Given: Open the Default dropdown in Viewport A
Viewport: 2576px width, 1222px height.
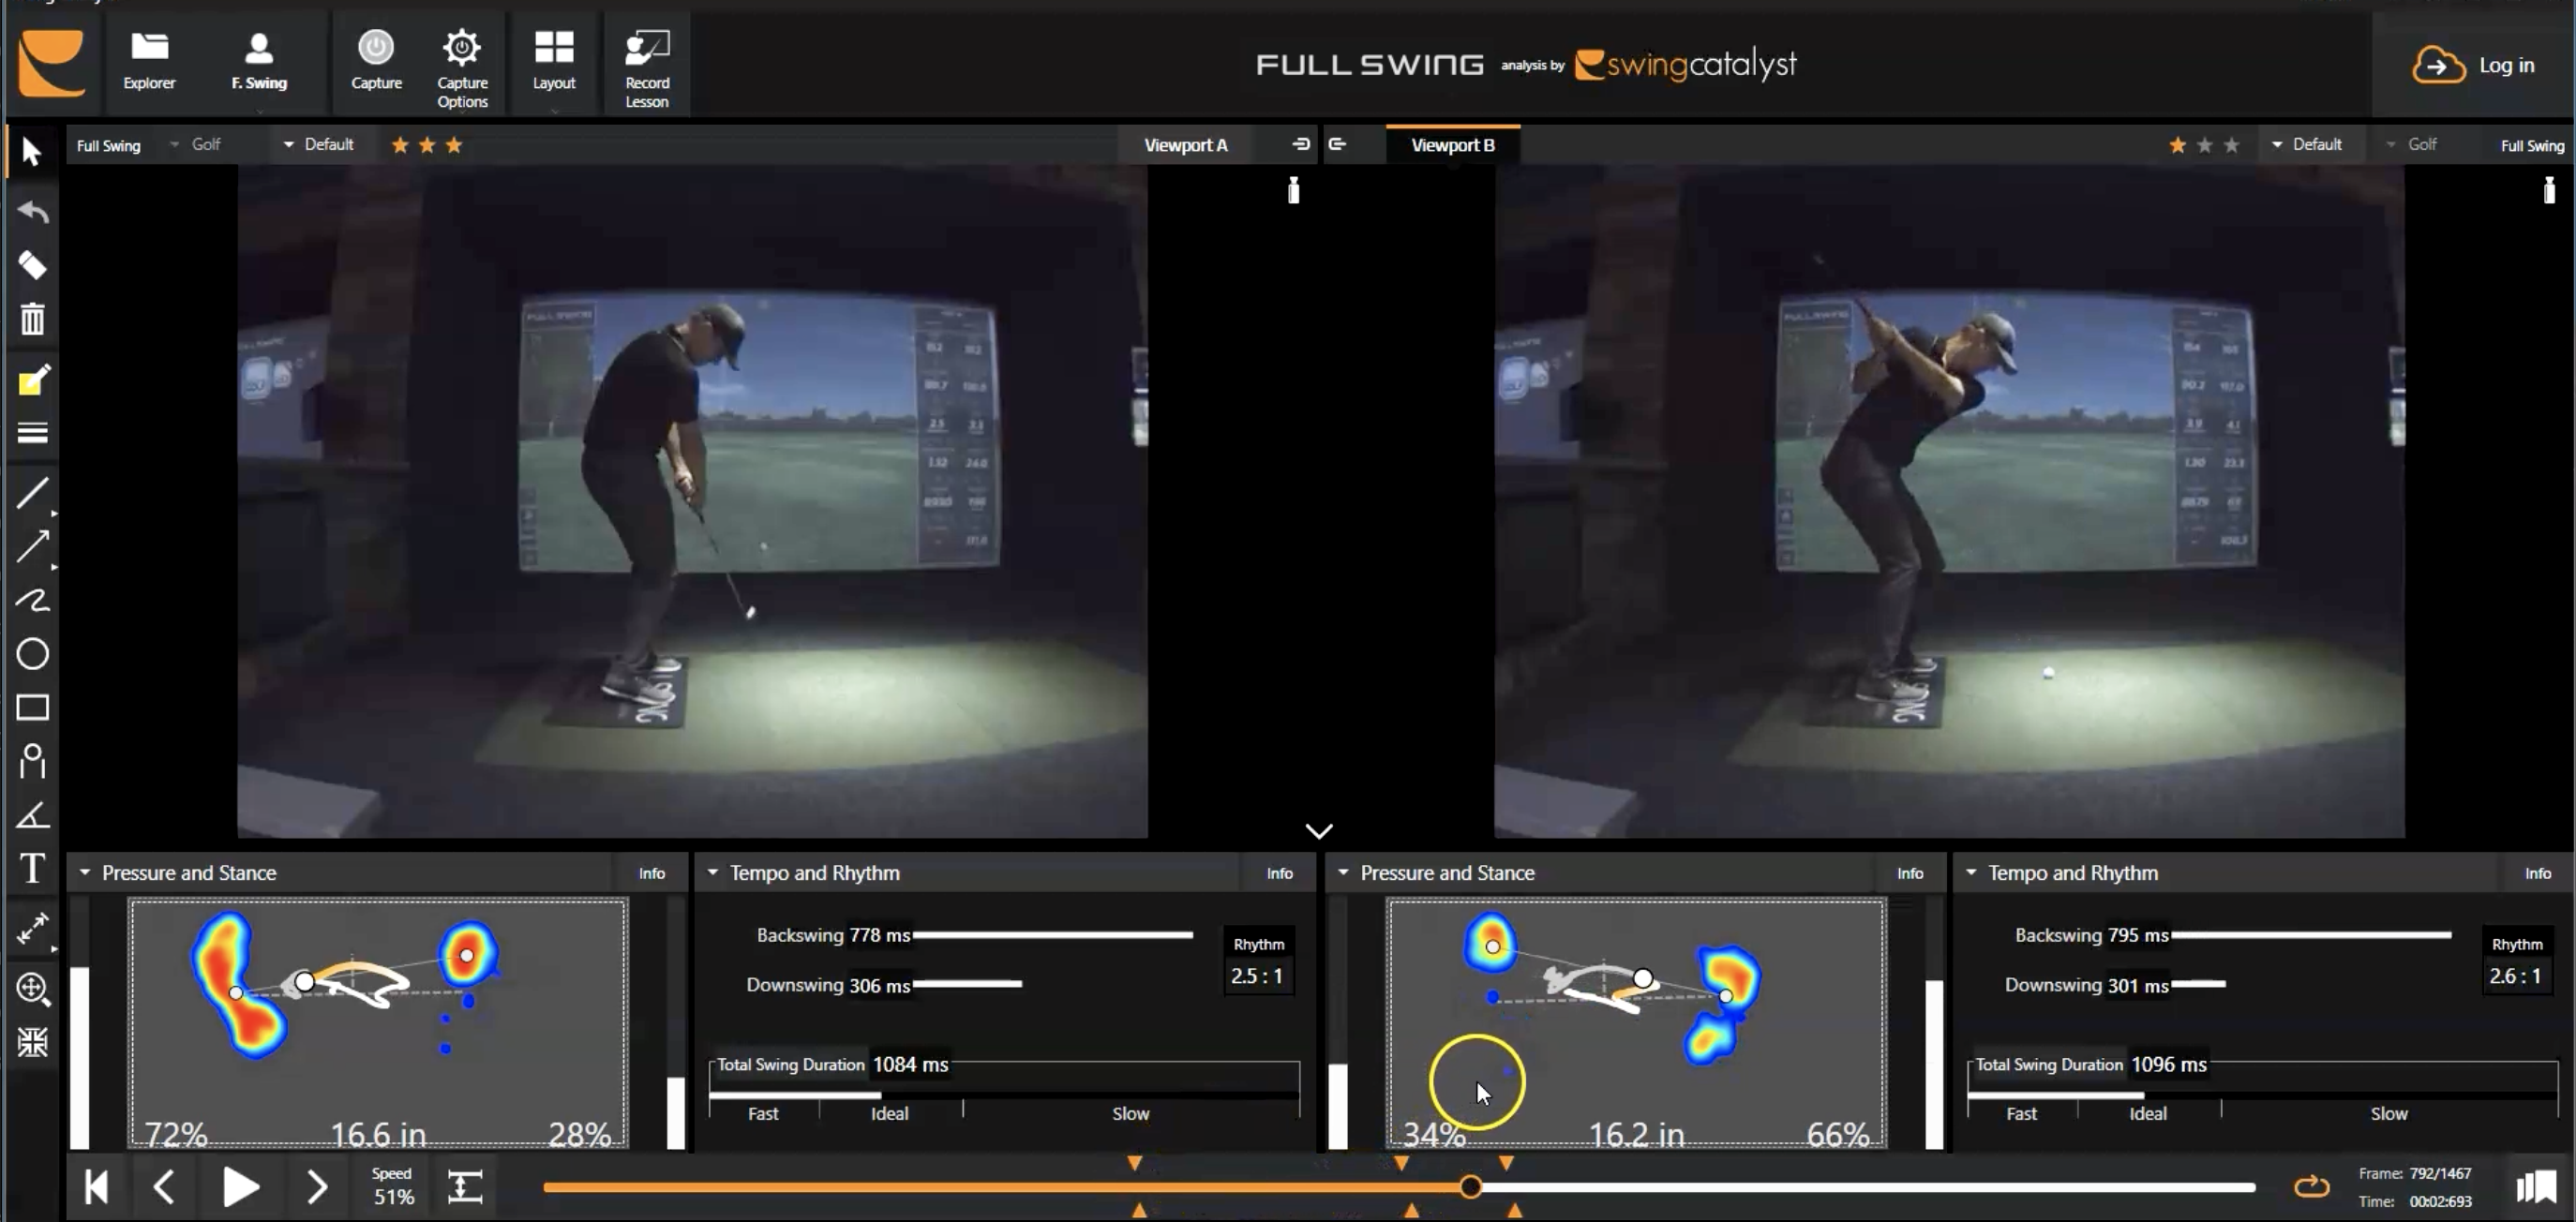Looking at the screenshot, I should coord(318,145).
